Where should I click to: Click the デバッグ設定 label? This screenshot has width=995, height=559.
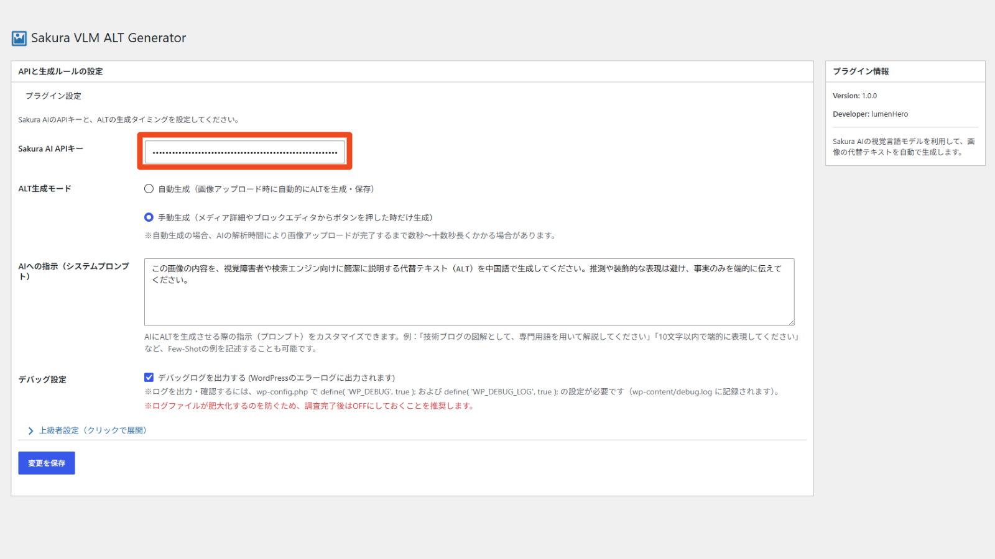pyautogui.click(x=42, y=379)
